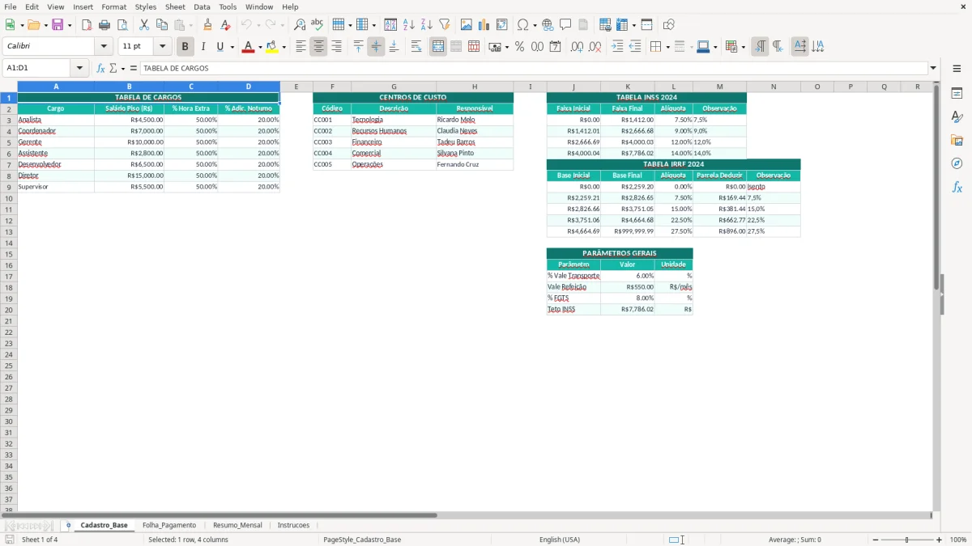The image size is (972, 546).
Task: Click the English (USA) language status
Action: point(560,540)
